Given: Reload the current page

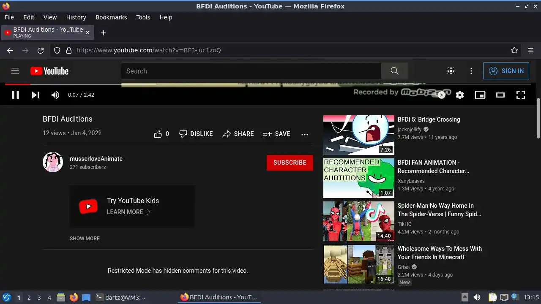Looking at the screenshot, I should point(41,50).
